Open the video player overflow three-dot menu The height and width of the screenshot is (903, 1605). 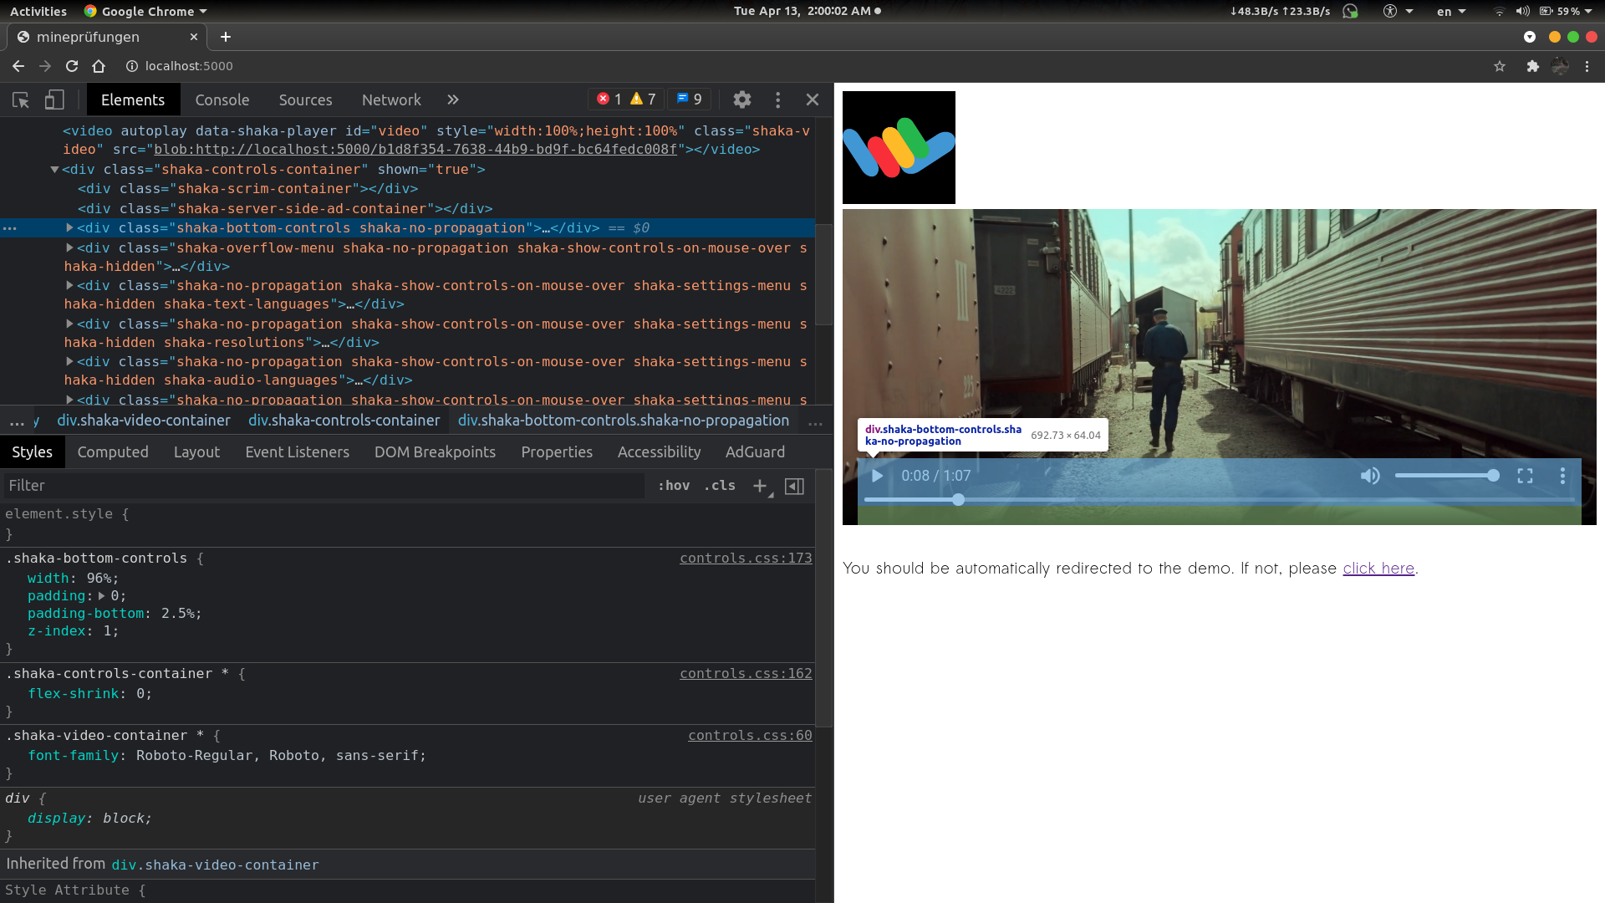(1562, 476)
